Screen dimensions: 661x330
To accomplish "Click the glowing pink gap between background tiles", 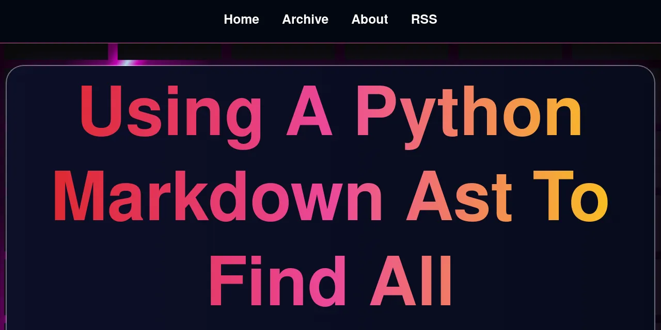I will (x=113, y=52).
